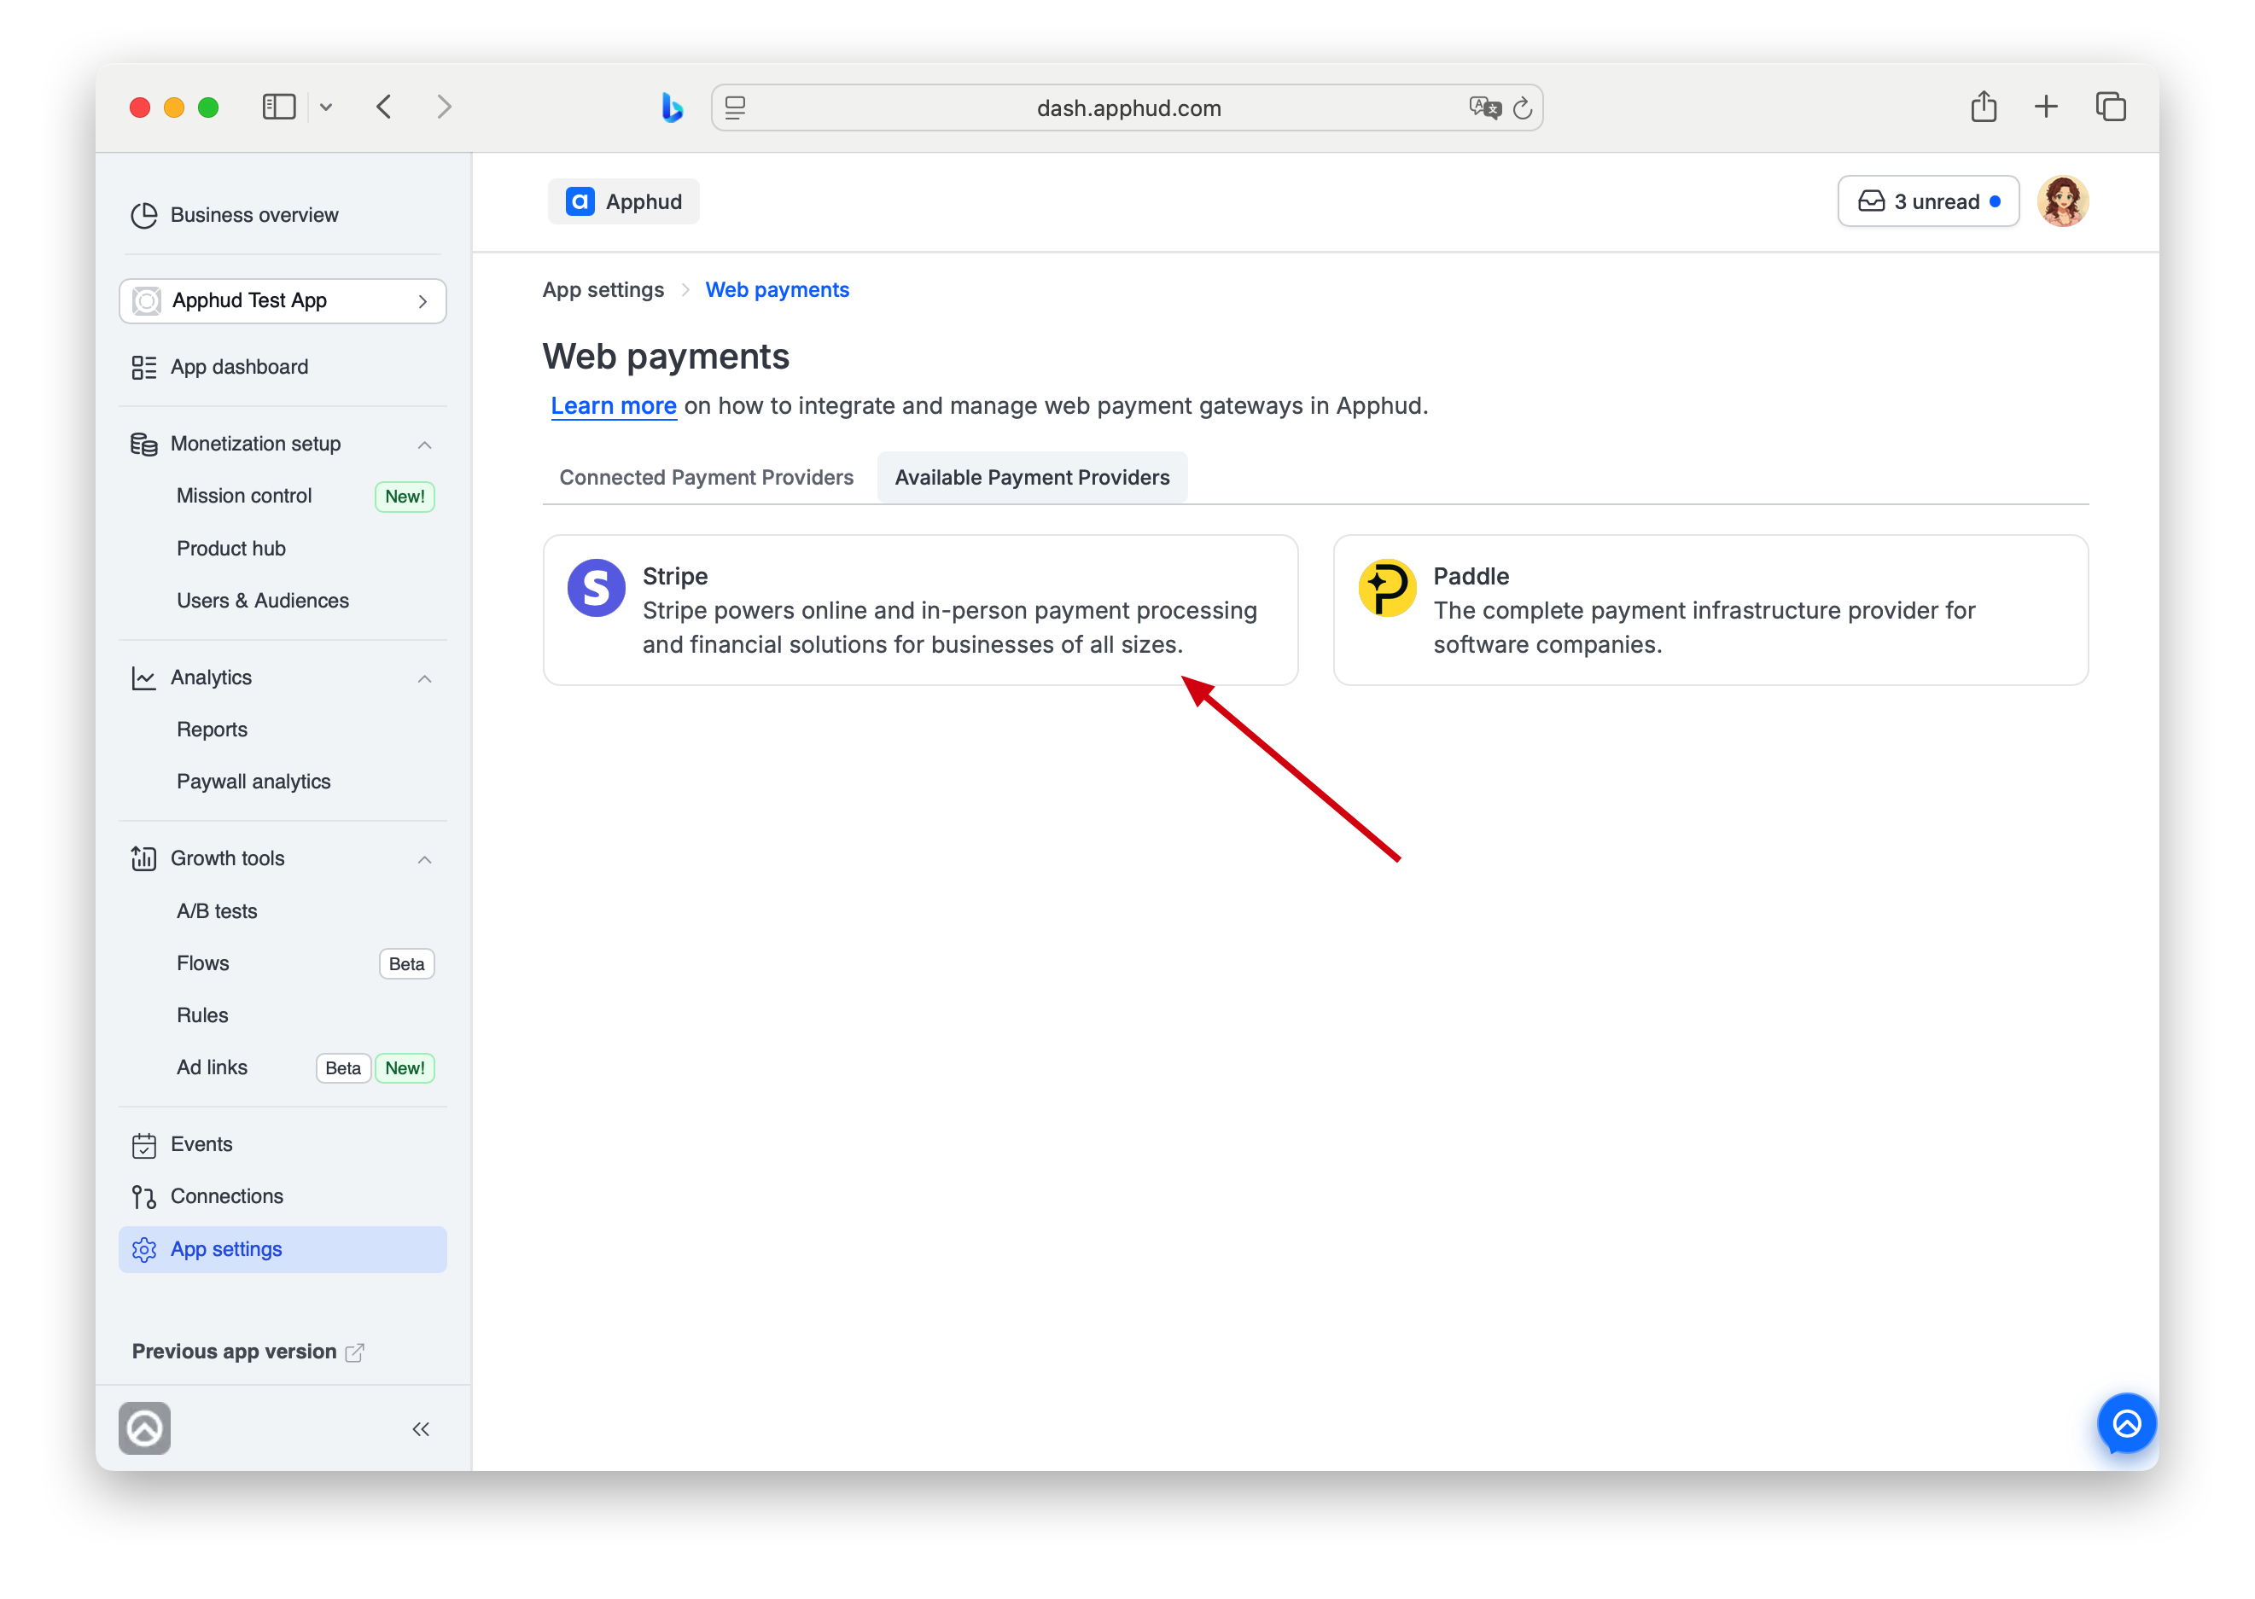Click the Paddle logo icon
The width and height of the screenshot is (2255, 1599).
[1386, 588]
